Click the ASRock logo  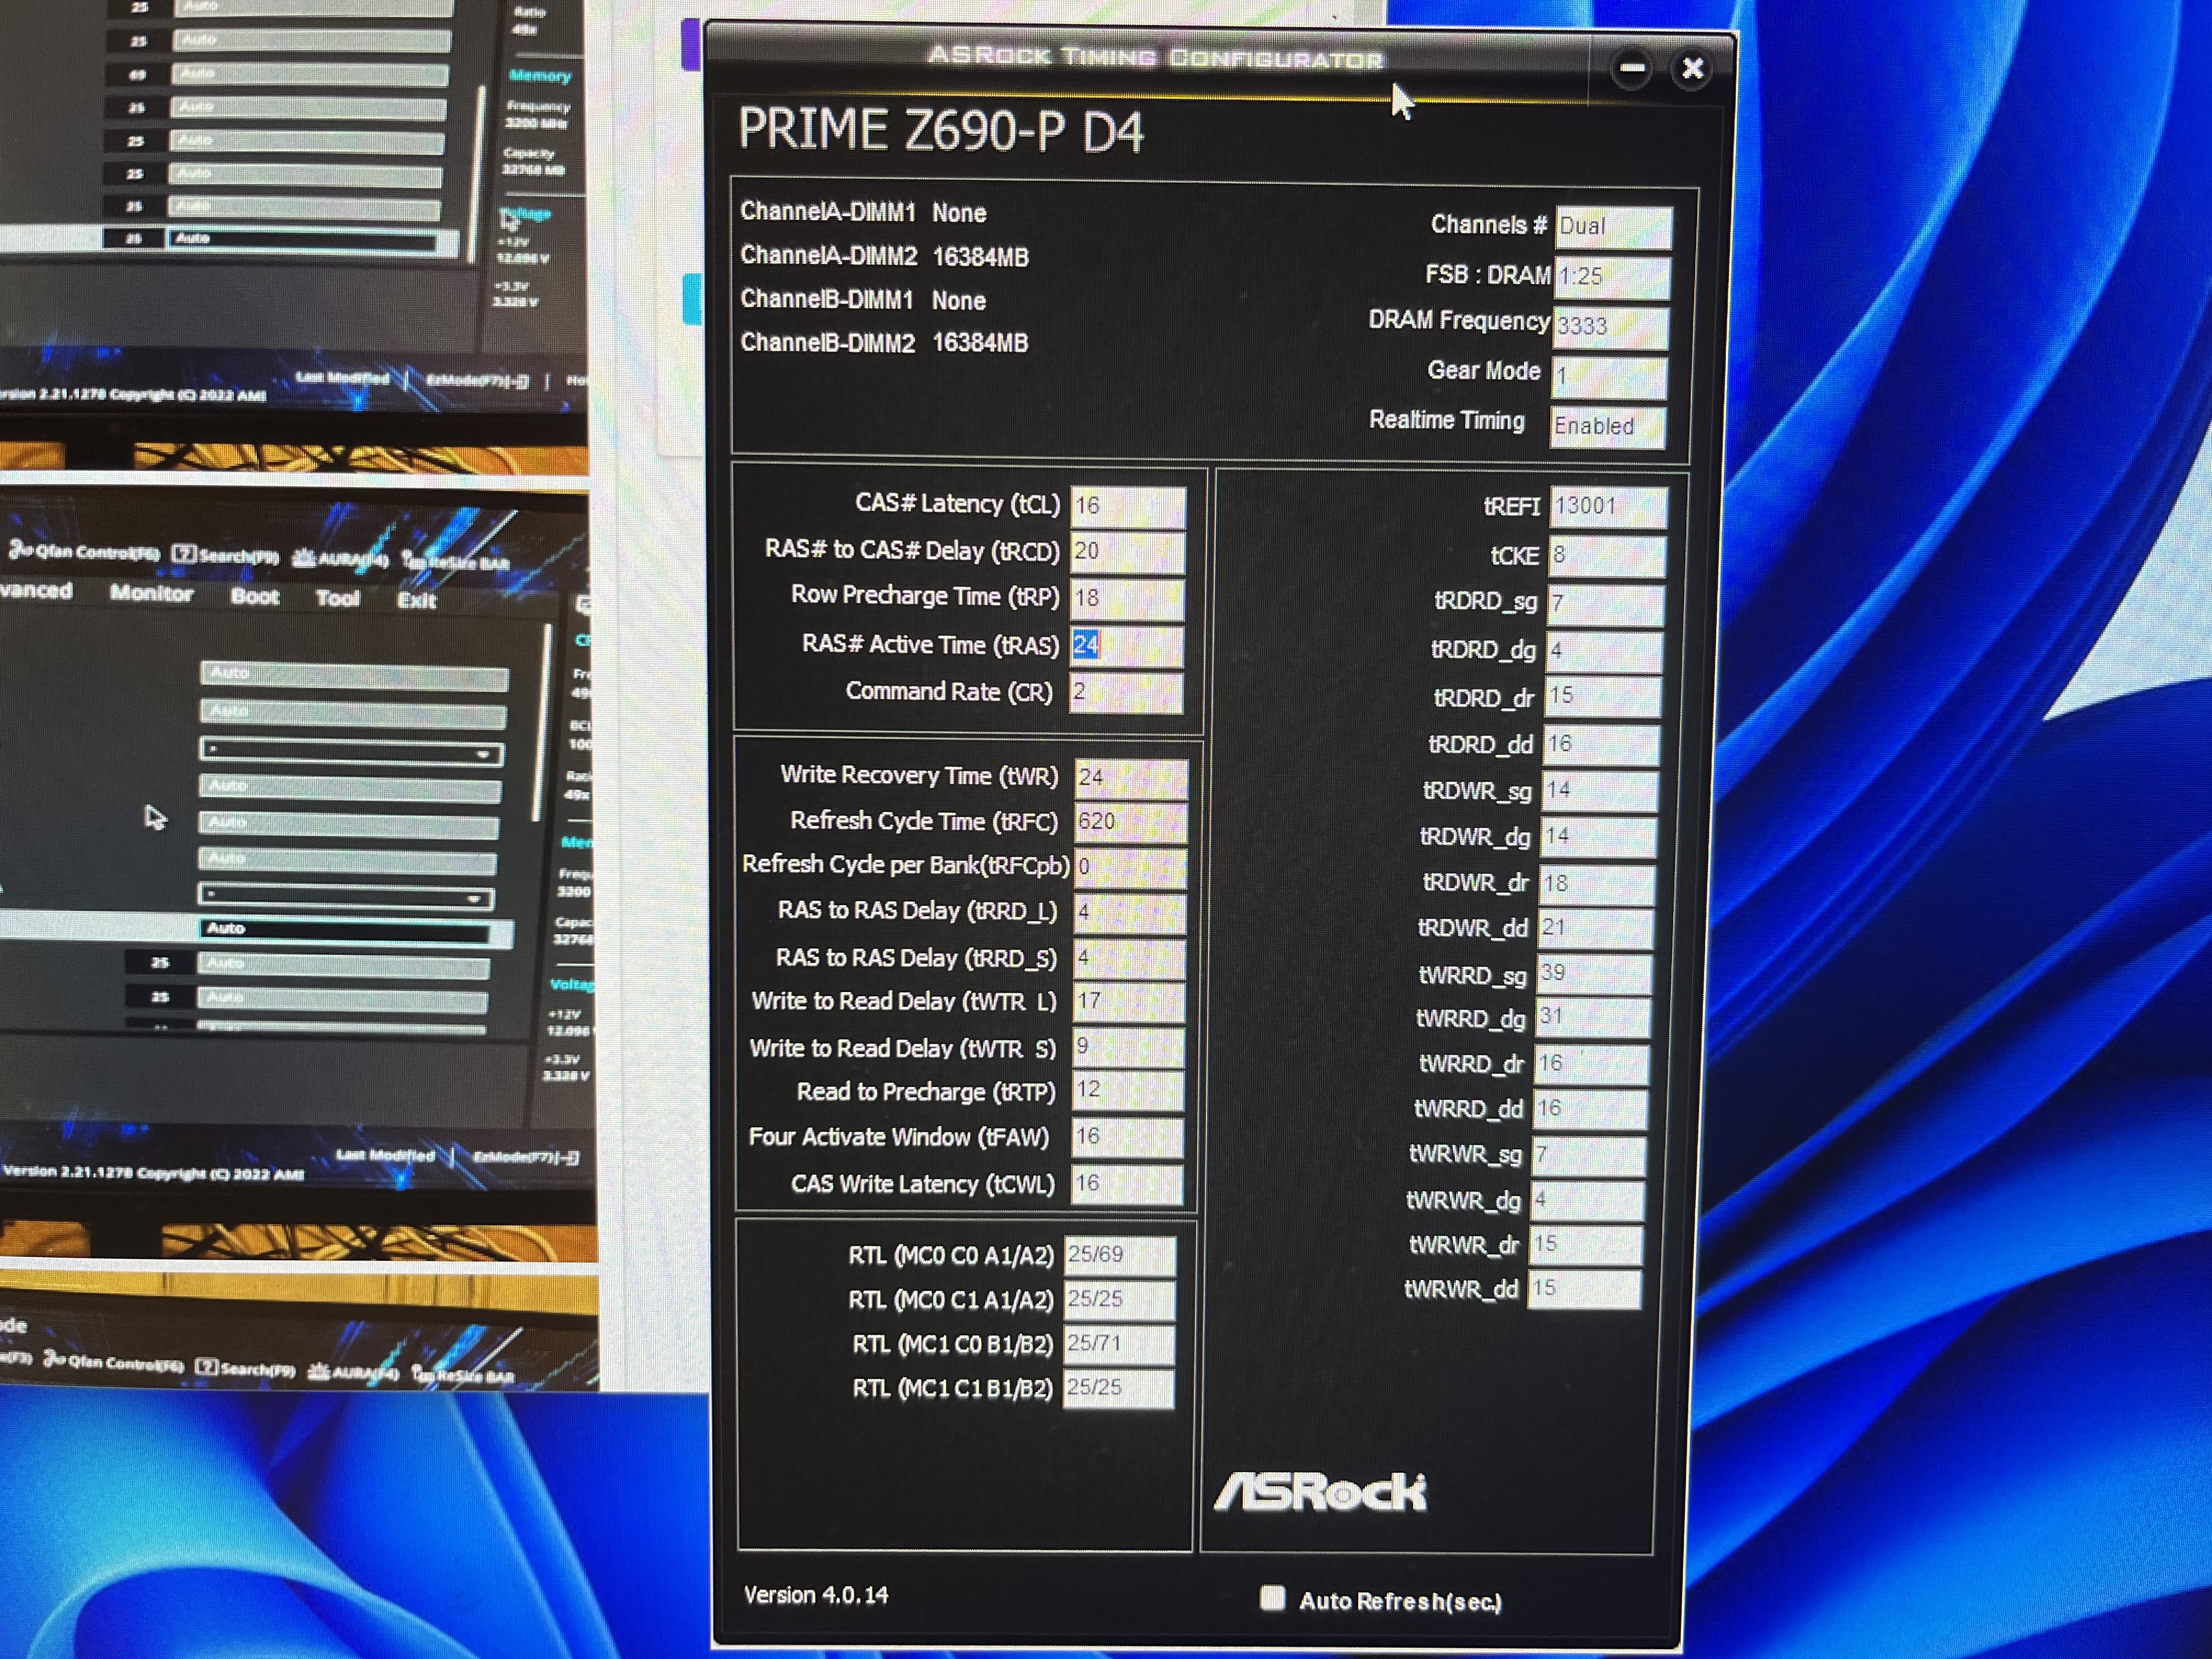click(x=1320, y=1492)
